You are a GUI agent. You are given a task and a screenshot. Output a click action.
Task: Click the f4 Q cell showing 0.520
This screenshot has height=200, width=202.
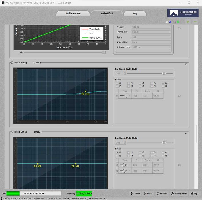(x=158, y=96)
